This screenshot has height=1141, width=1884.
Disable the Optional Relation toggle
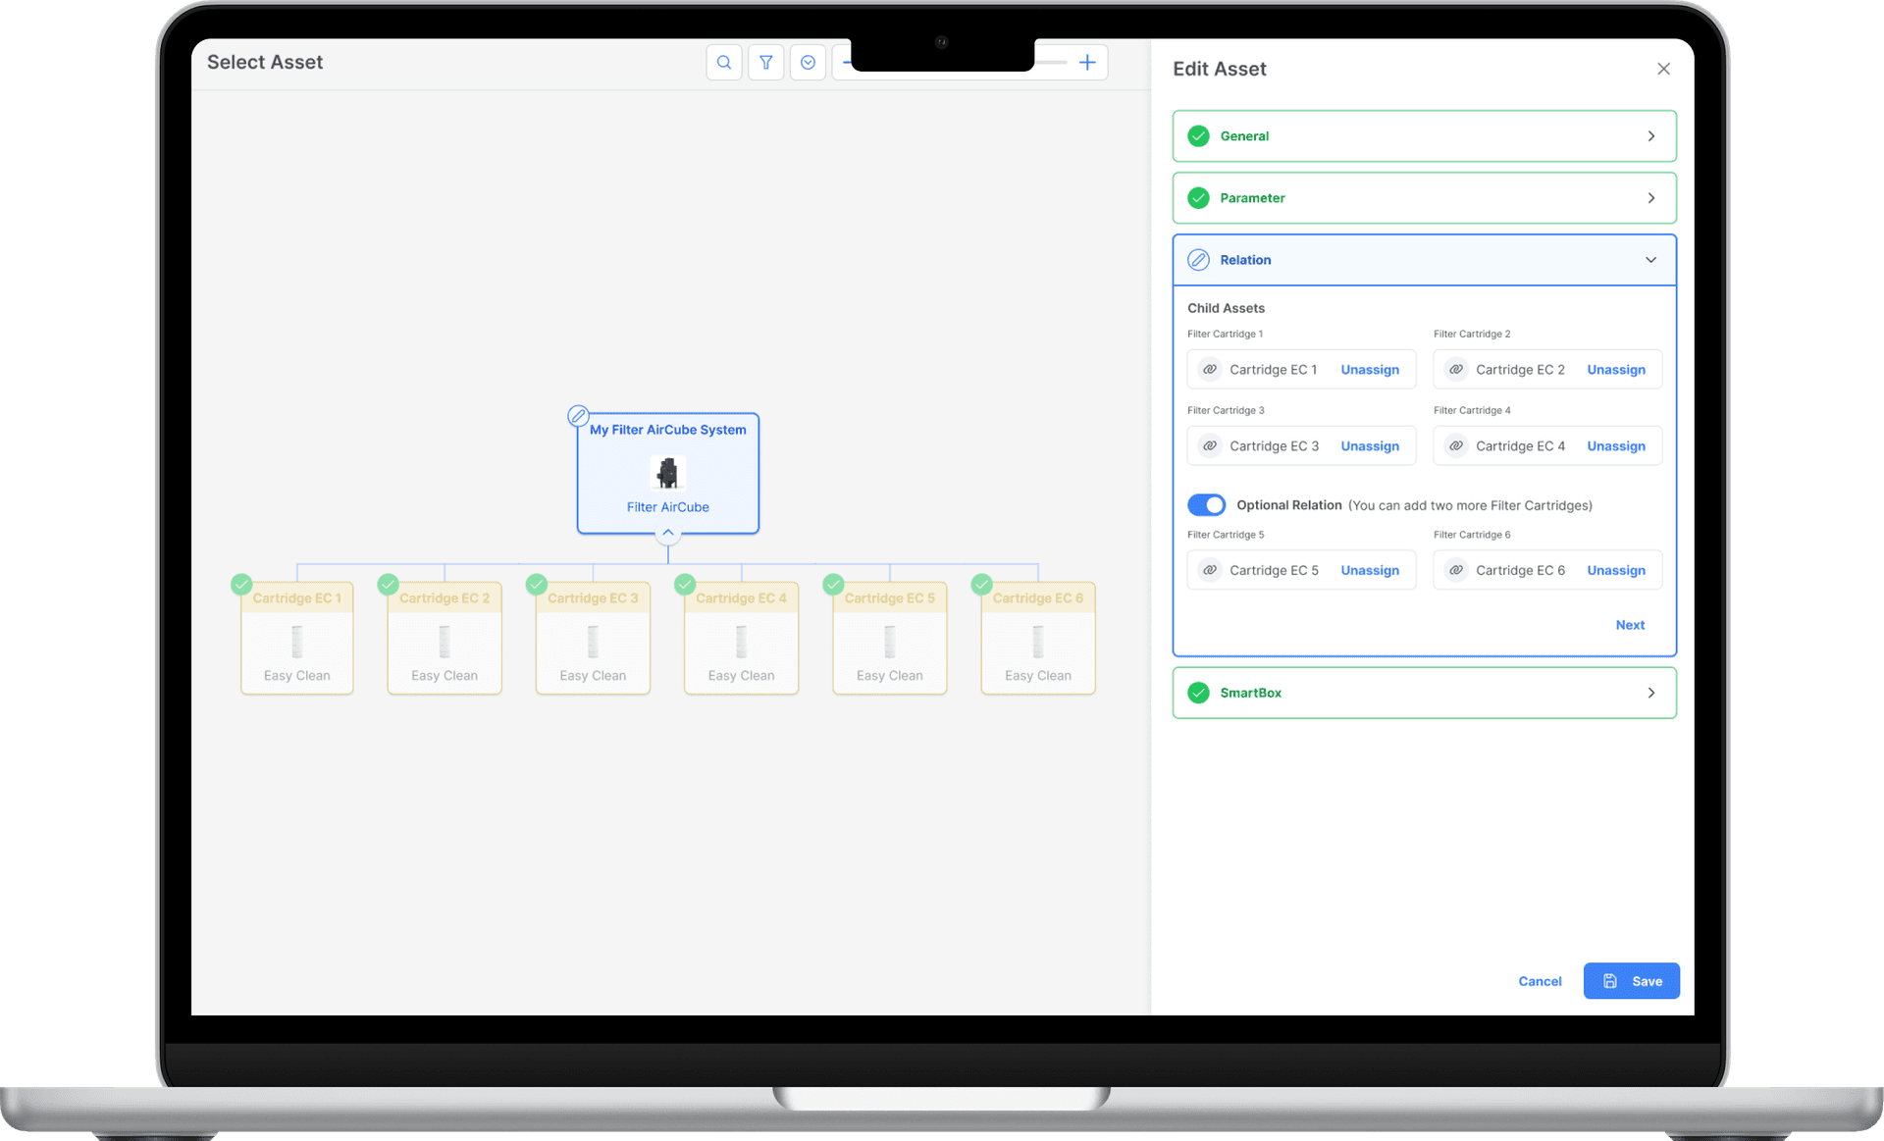pyautogui.click(x=1206, y=504)
